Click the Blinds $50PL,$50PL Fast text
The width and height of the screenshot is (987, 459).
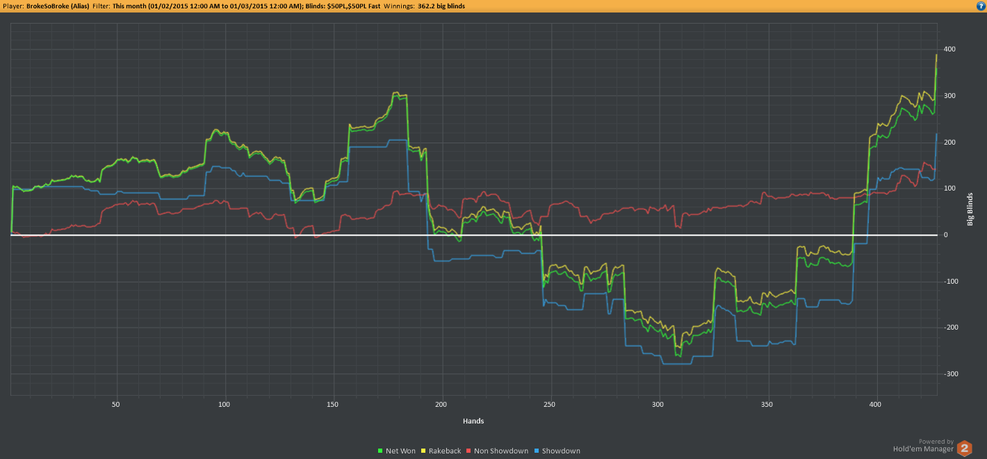tap(342, 6)
